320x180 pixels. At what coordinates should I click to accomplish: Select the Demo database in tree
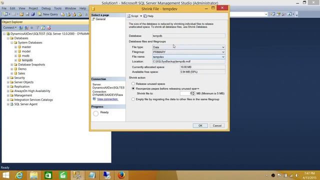click(x=22, y=69)
